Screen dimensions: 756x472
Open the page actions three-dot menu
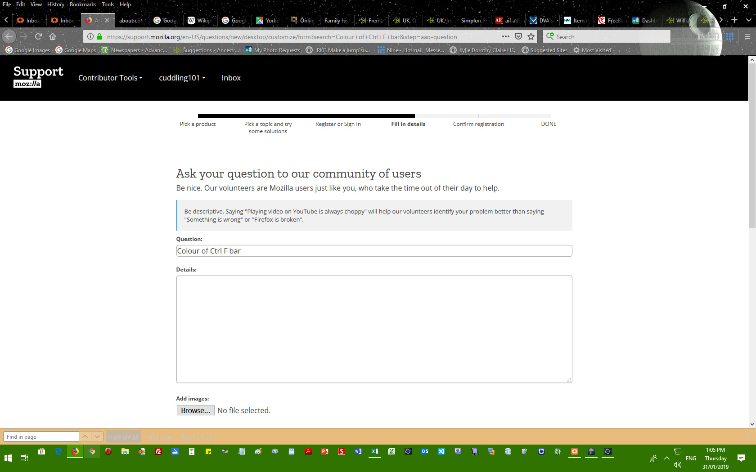pyautogui.click(x=506, y=36)
